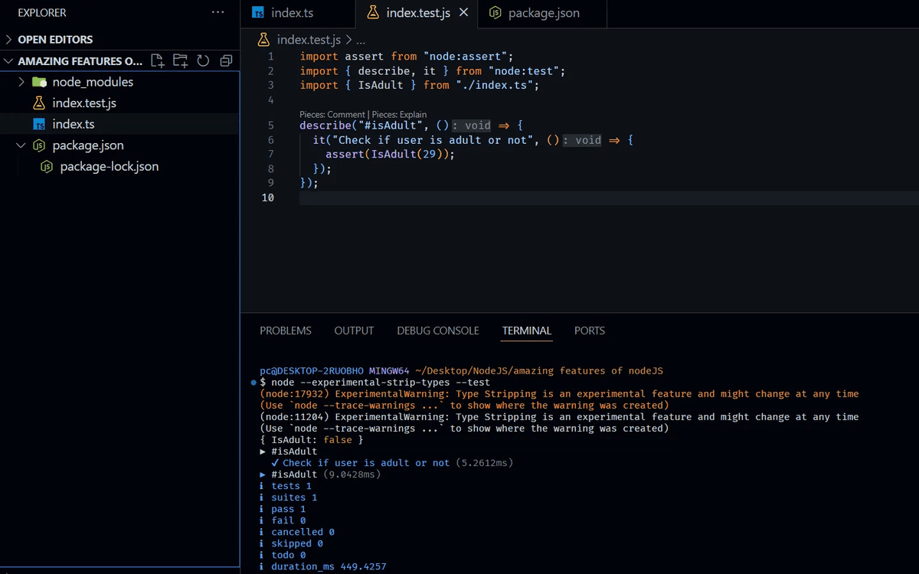This screenshot has width=919, height=574.
Task: Open the OUTPUT panel tab
Action: [x=354, y=331]
